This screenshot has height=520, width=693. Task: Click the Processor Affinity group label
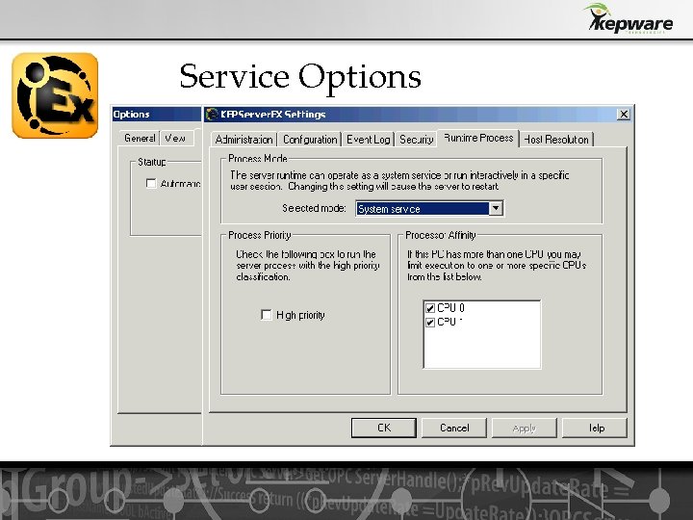tap(441, 235)
